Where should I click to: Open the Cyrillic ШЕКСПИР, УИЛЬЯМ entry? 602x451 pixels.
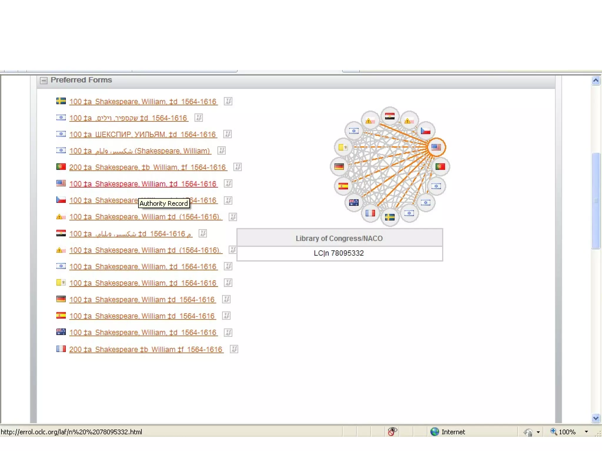pyautogui.click(x=143, y=134)
